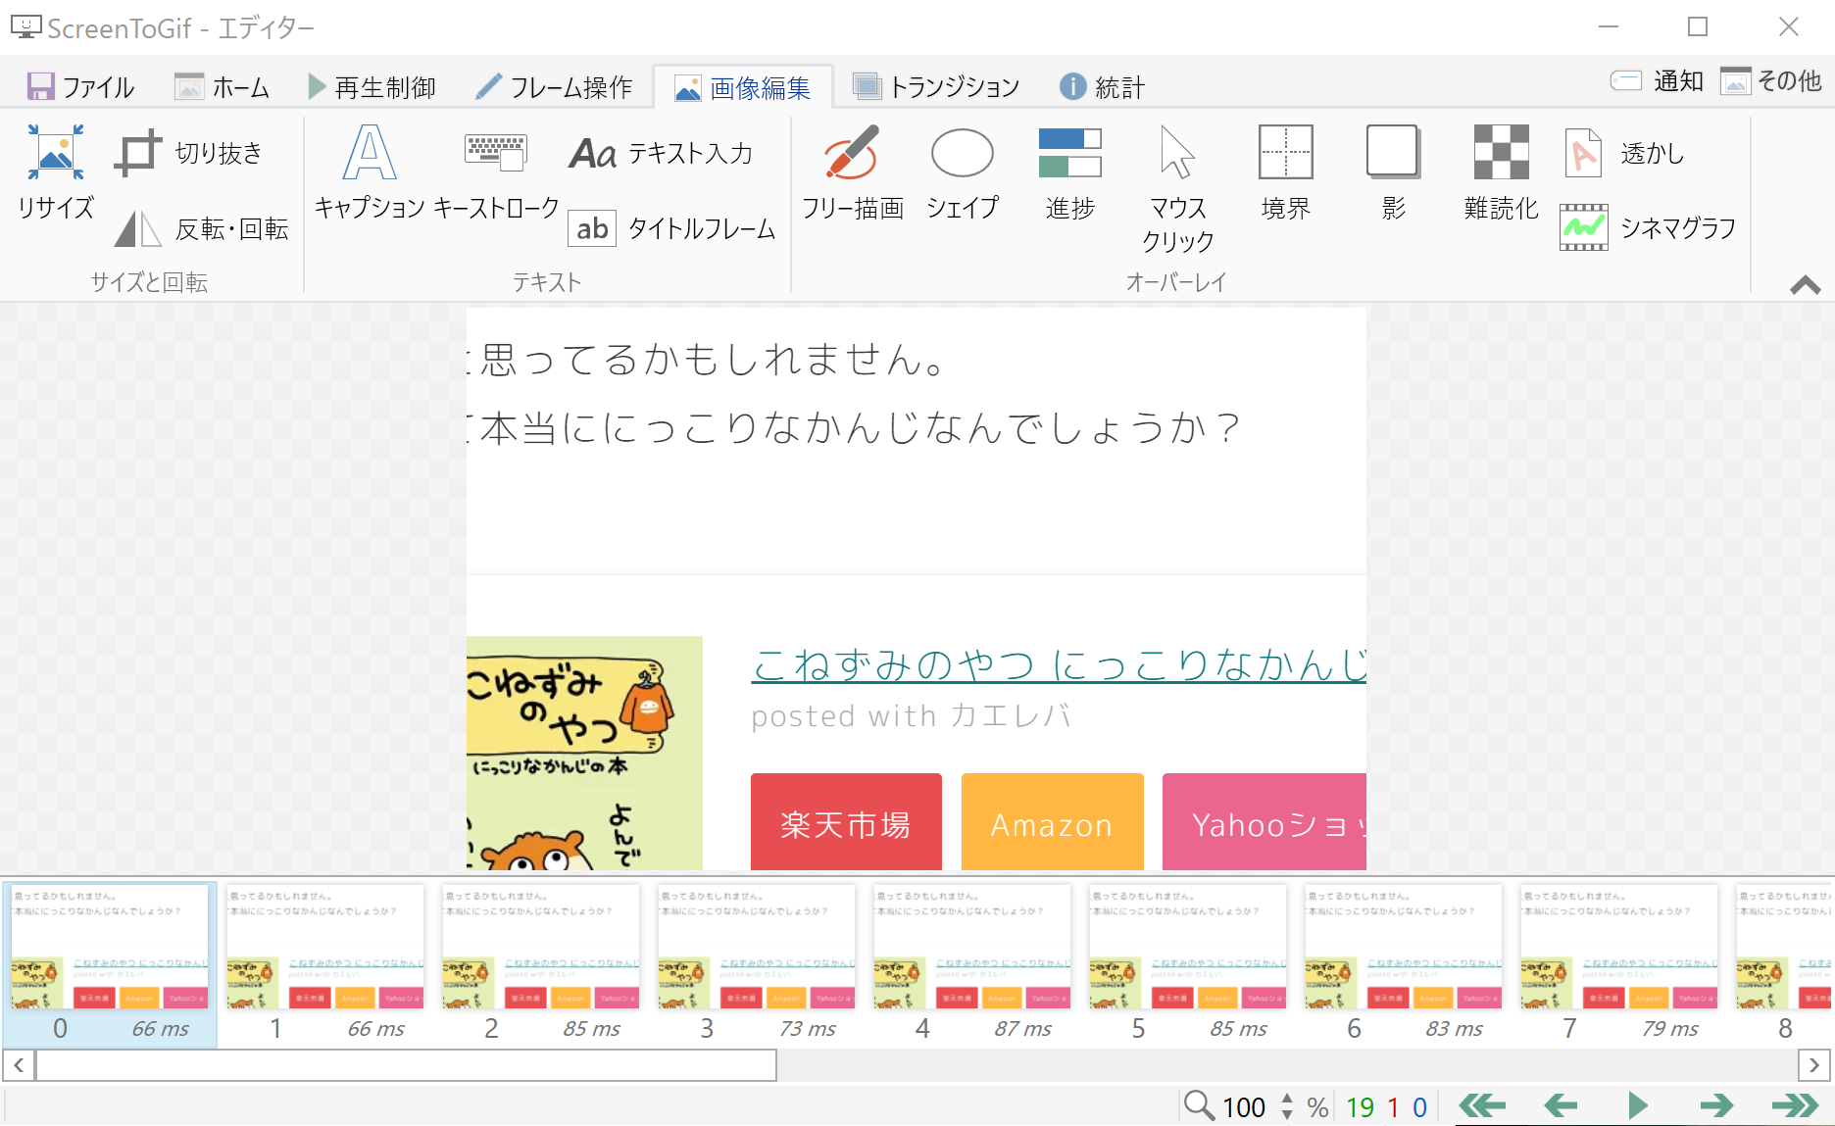Open the リサイズ (resize) tool
Screen dimensions: 1835x1126
(x=56, y=171)
